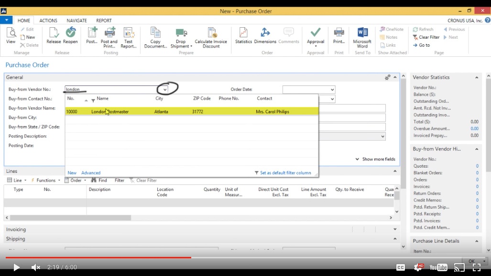Collapse Purchase Line Details FactBox

point(477,241)
